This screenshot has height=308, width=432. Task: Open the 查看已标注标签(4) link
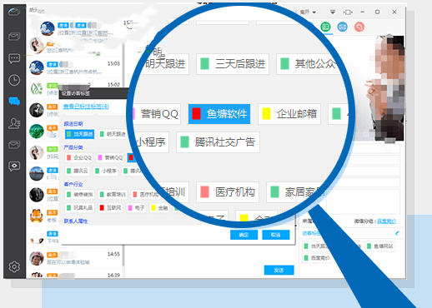[86, 107]
